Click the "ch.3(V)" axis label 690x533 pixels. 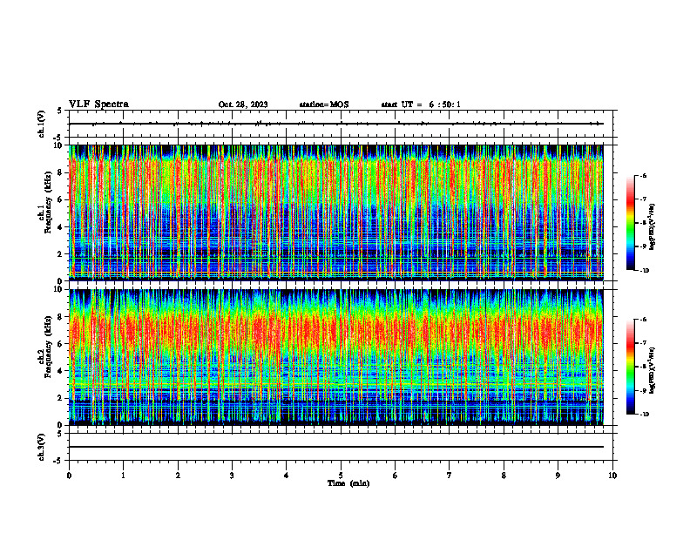42,447
